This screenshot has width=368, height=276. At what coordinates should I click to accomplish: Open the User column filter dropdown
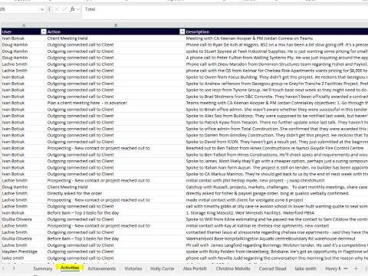(x=44, y=31)
